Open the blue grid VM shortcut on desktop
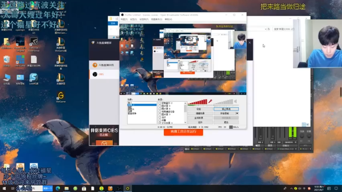The width and height of the screenshot is (342, 192). point(20,61)
